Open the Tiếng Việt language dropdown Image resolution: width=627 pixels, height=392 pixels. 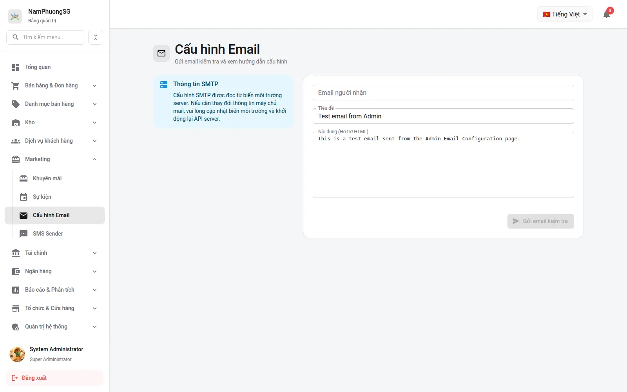click(565, 15)
